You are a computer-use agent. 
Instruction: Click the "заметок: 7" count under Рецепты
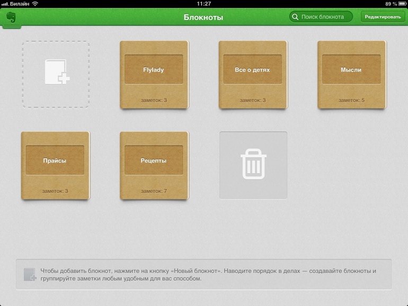pyautogui.click(x=154, y=191)
